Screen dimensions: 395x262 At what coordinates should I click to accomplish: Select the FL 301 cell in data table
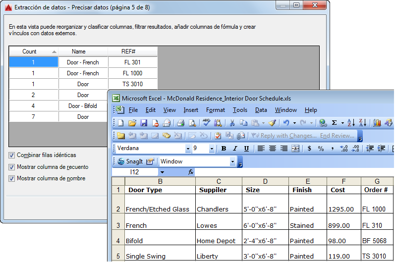[133, 62]
